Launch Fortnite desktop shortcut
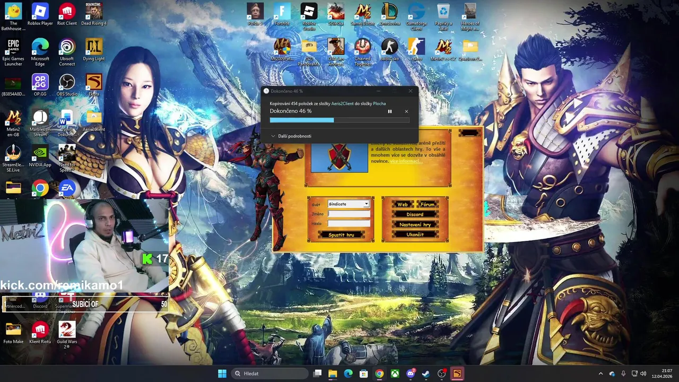Screen dimensions: 679x382 282,15
